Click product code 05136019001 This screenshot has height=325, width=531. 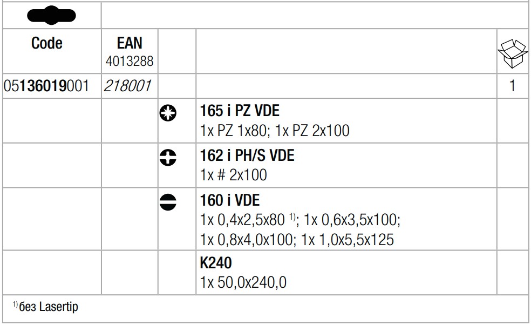(x=46, y=86)
